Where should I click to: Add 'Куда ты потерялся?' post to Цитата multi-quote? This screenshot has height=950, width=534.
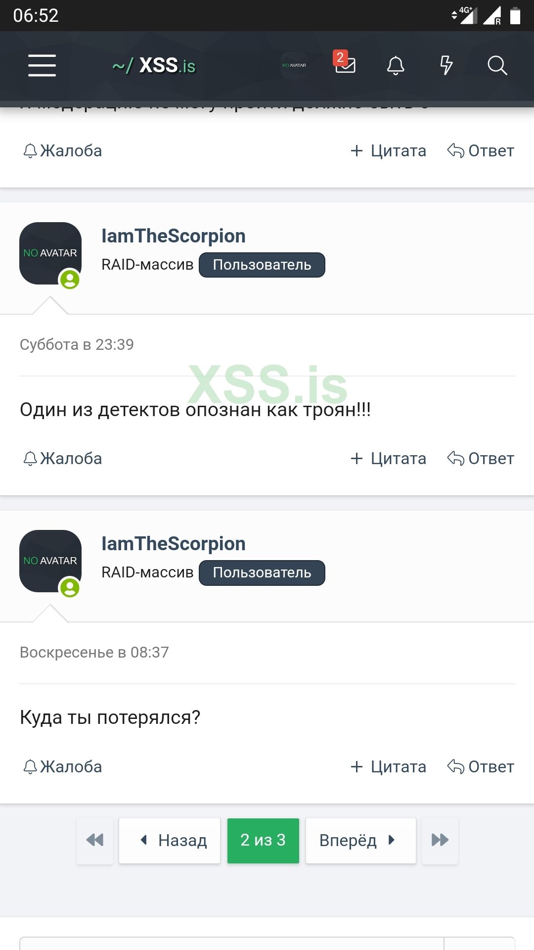pyautogui.click(x=388, y=766)
